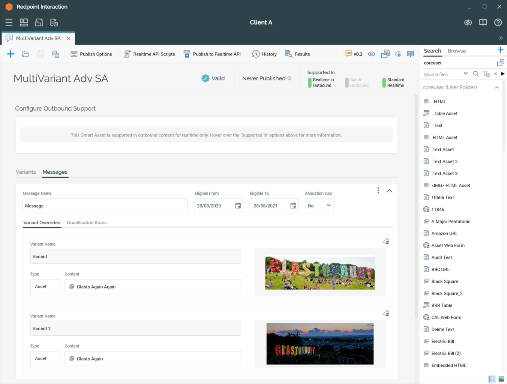Click the search magnifier in file panel
This screenshot has width=507, height=384.
tap(475, 74)
